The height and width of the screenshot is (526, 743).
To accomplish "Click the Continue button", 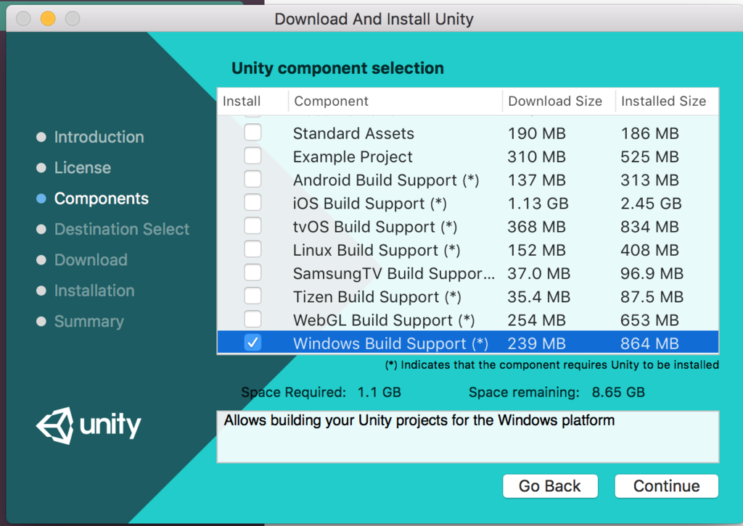I will 666,486.
